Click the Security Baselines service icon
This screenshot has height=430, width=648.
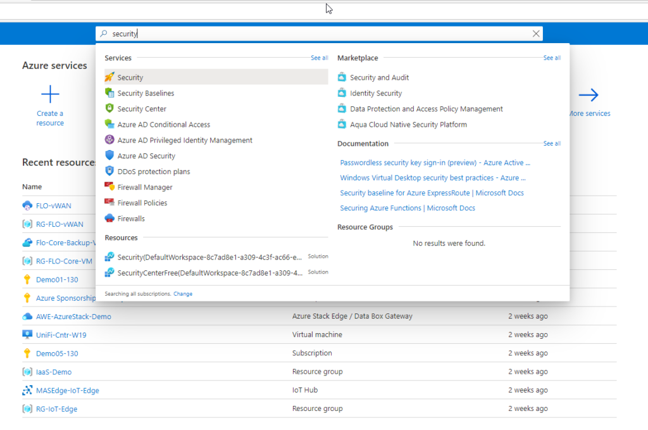[x=109, y=93]
